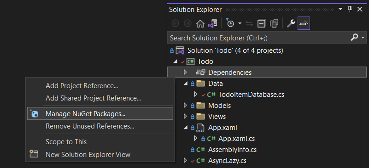The width and height of the screenshot is (369, 168).
Task: Click the NuGet icon in context menu
Action: [35, 114]
